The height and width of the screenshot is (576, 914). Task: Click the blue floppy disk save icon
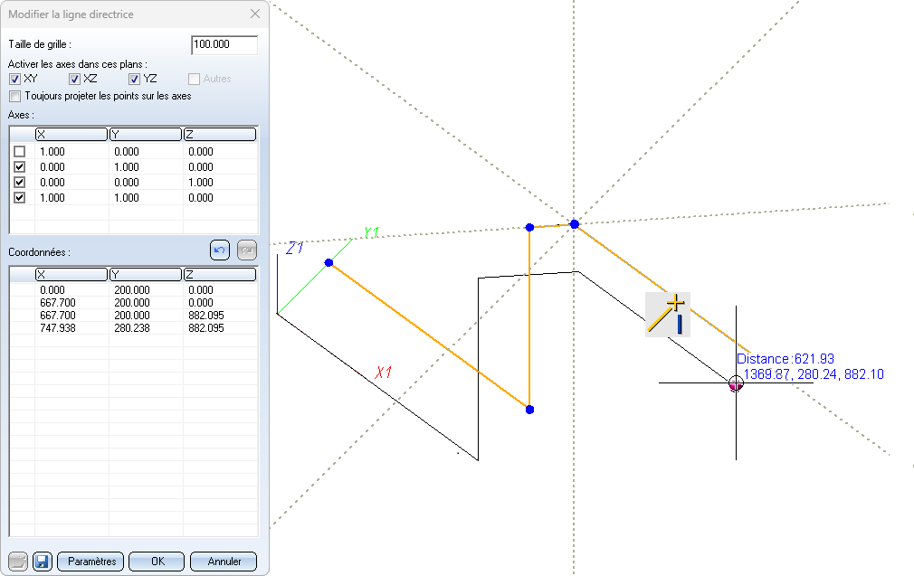[x=43, y=562]
